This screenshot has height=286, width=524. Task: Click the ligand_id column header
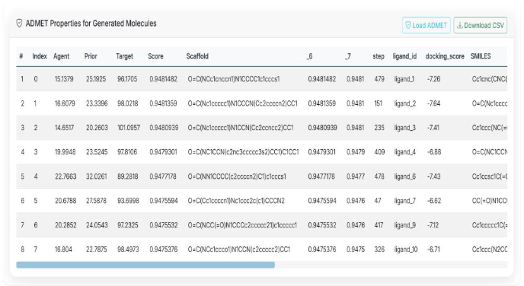pyautogui.click(x=404, y=56)
